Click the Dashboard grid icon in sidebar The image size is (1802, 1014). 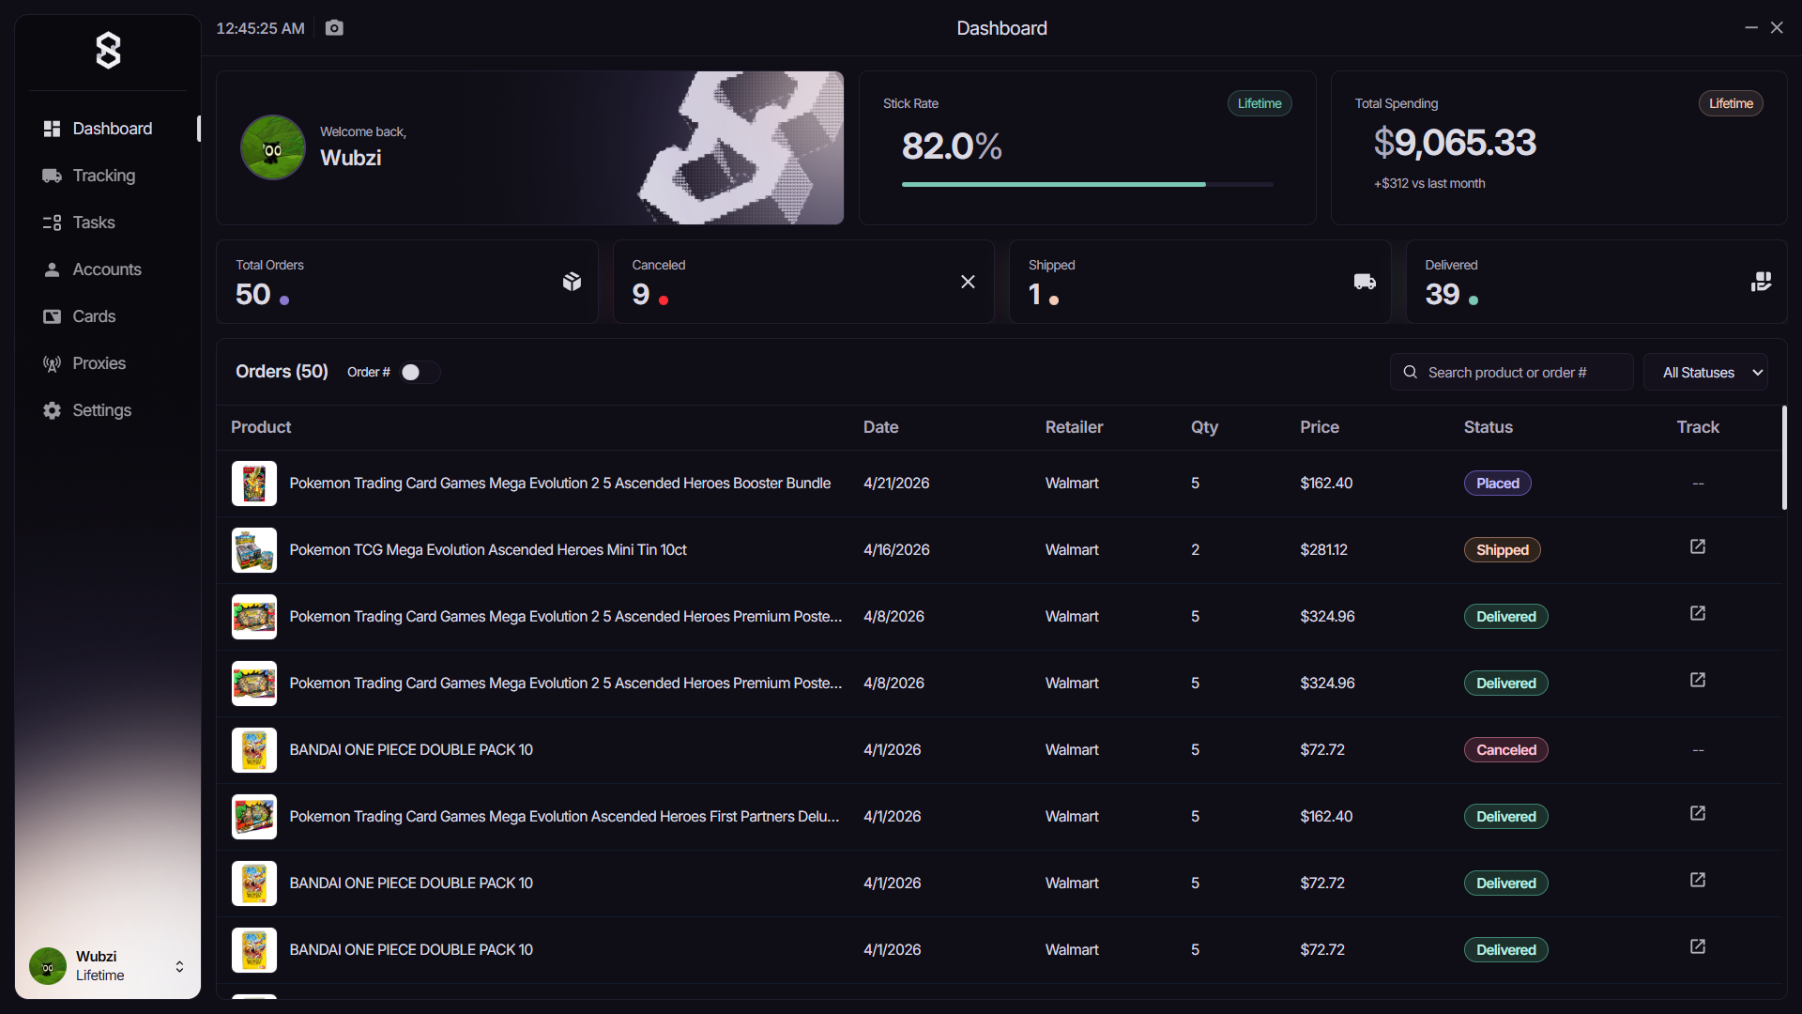52,129
